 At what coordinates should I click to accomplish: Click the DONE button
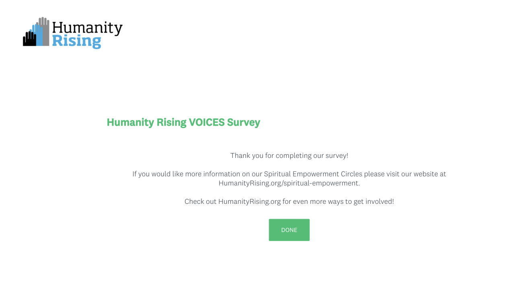pos(289,230)
